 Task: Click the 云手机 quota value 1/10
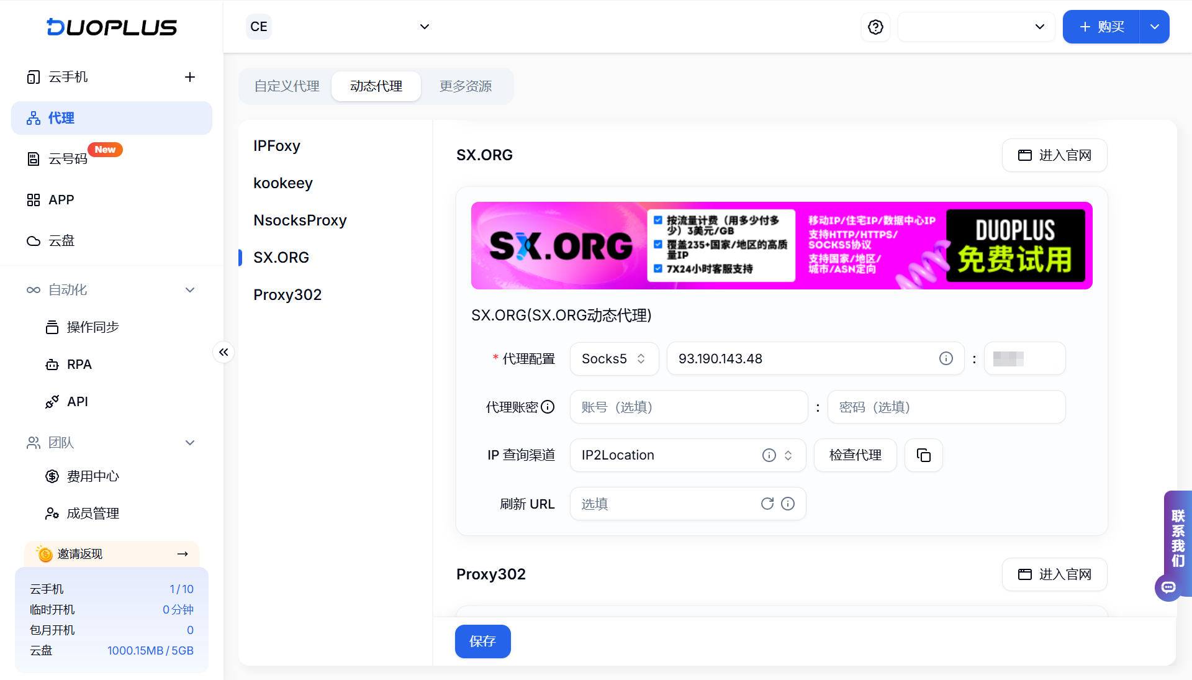pos(181,589)
